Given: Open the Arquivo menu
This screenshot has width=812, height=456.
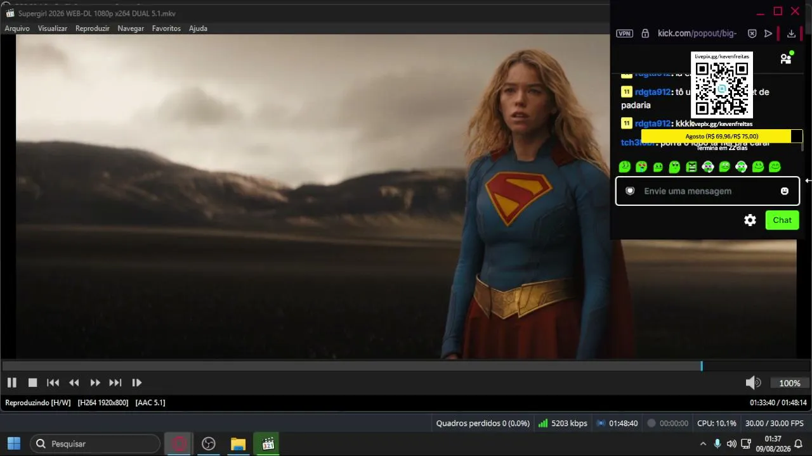Looking at the screenshot, I should [x=17, y=28].
